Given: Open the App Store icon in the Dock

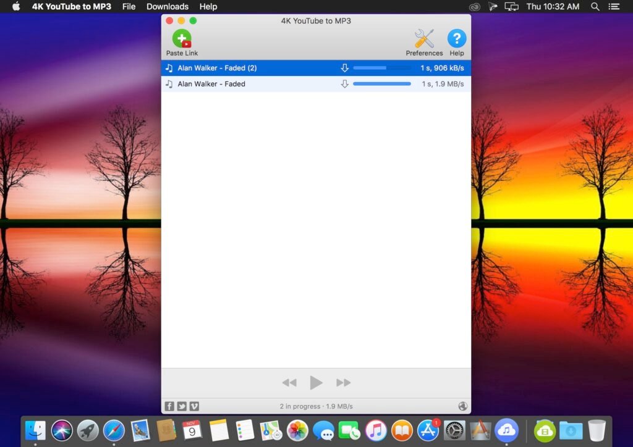Looking at the screenshot, I should (x=428, y=430).
